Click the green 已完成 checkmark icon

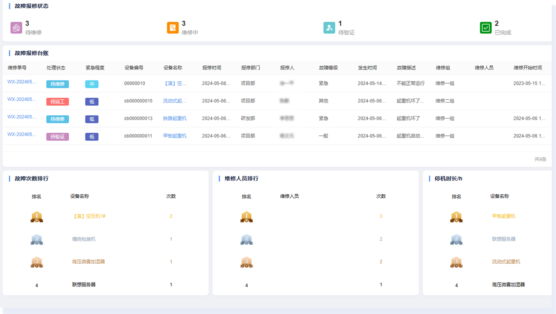coord(486,28)
